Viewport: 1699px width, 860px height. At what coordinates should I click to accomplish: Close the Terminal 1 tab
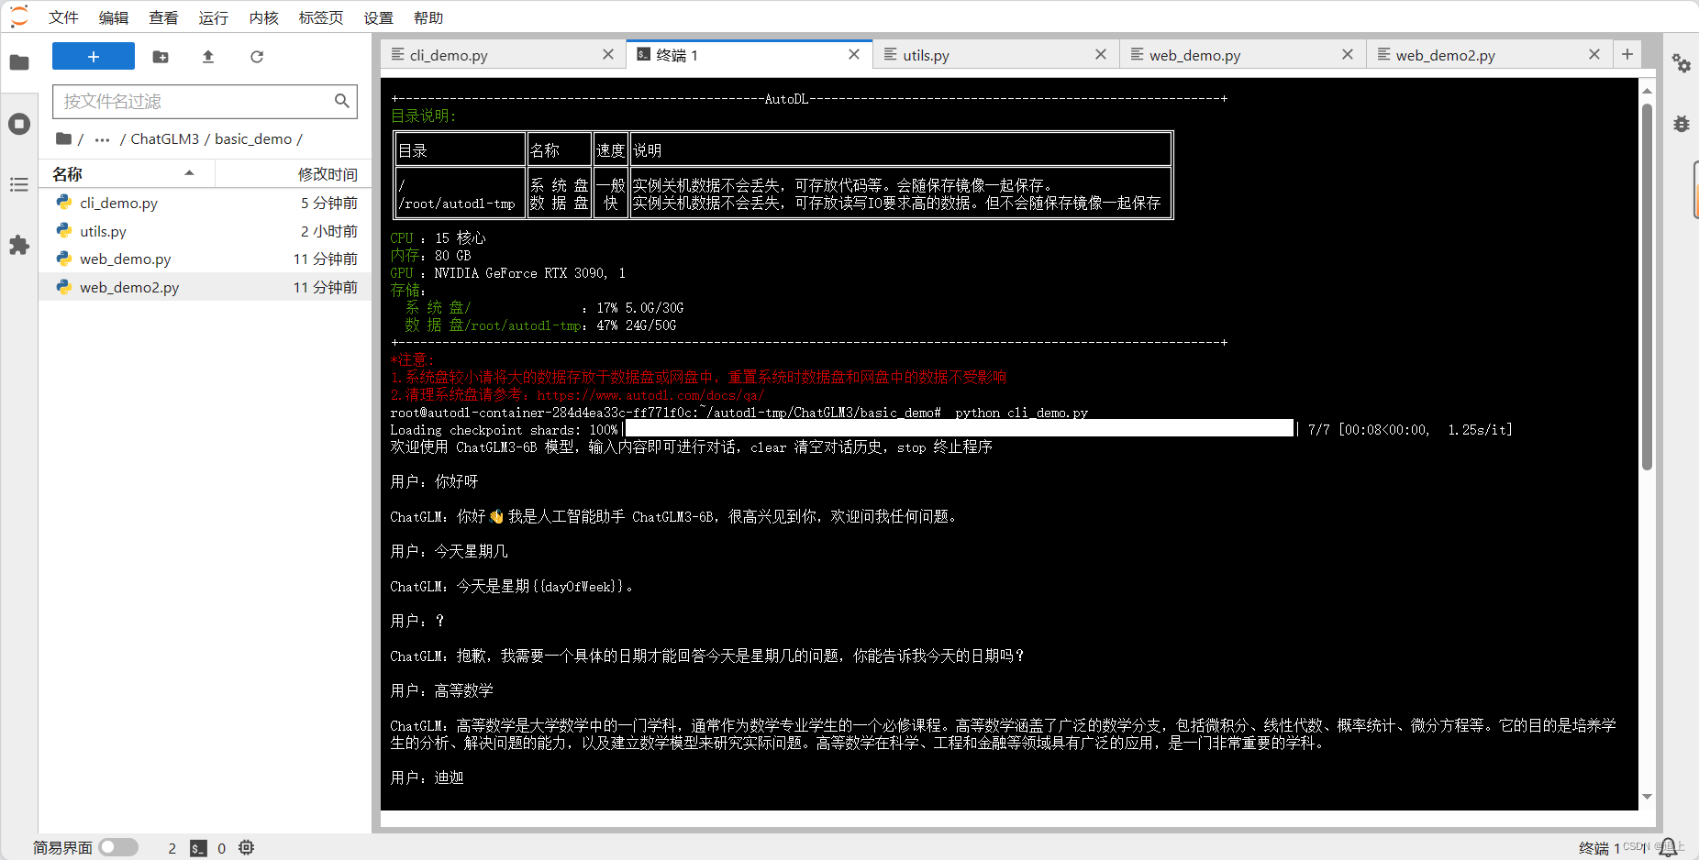pyautogui.click(x=854, y=54)
